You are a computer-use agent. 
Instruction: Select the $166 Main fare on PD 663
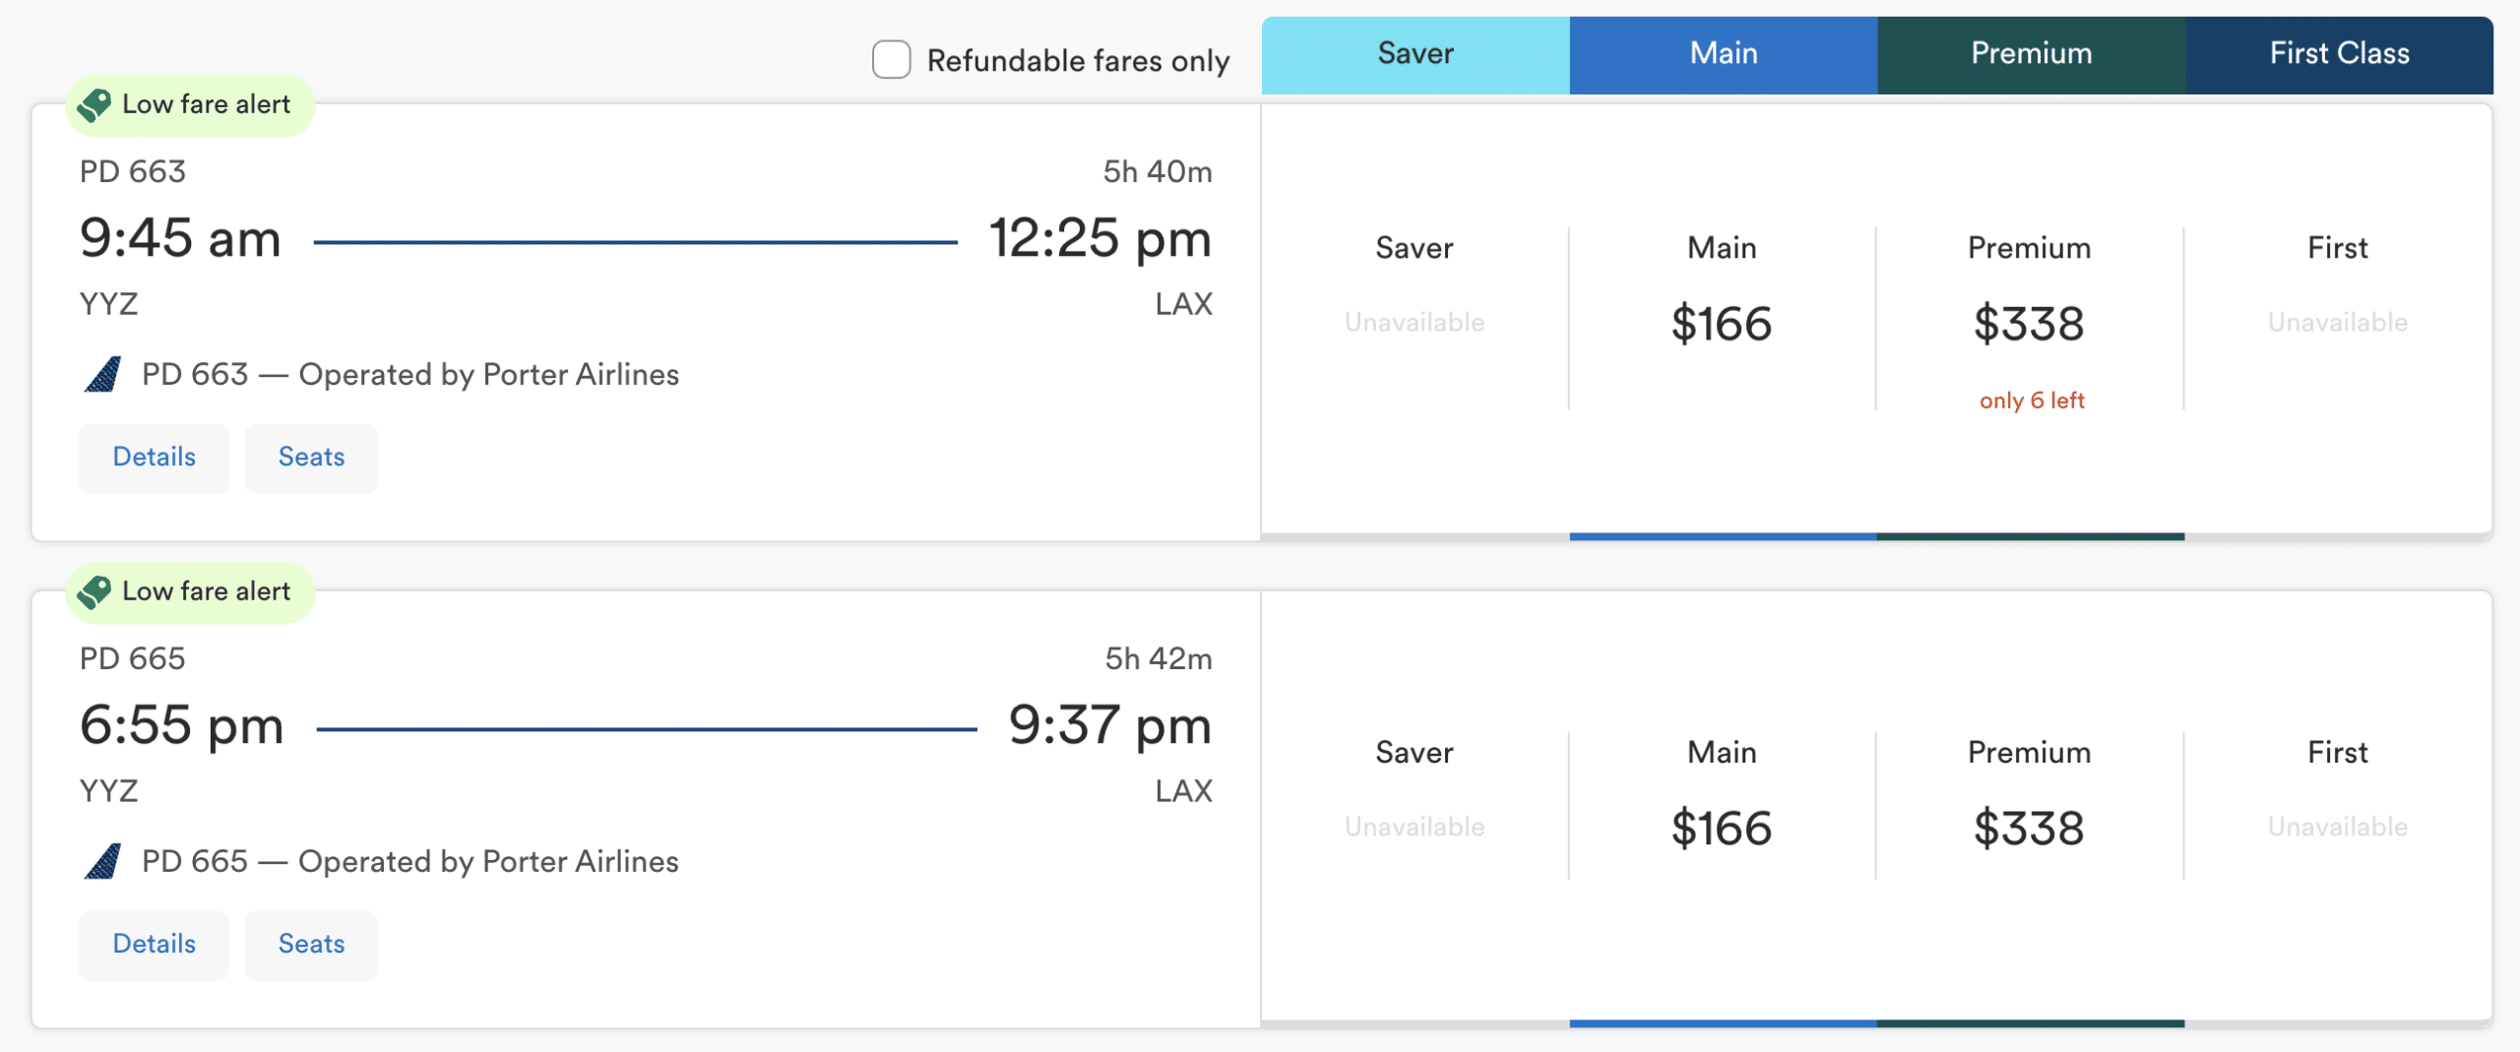1722,324
